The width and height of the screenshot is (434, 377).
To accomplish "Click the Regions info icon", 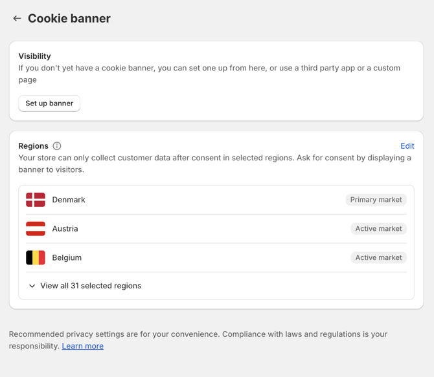I will tap(57, 146).
